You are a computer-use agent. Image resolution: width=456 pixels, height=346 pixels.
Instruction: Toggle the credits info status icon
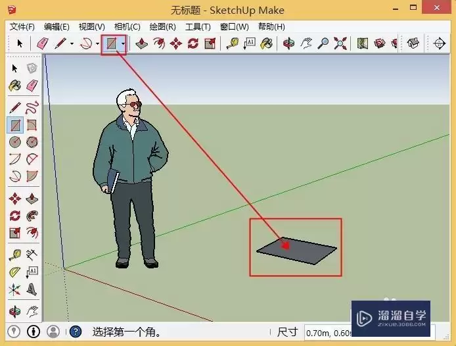point(34,332)
